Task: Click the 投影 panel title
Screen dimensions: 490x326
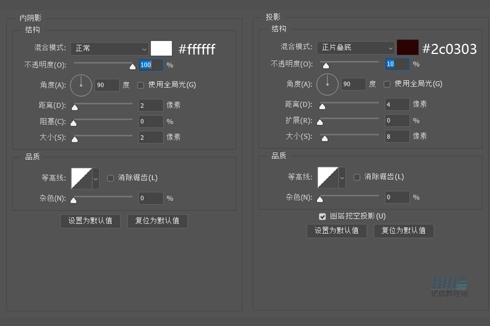Action: [272, 17]
